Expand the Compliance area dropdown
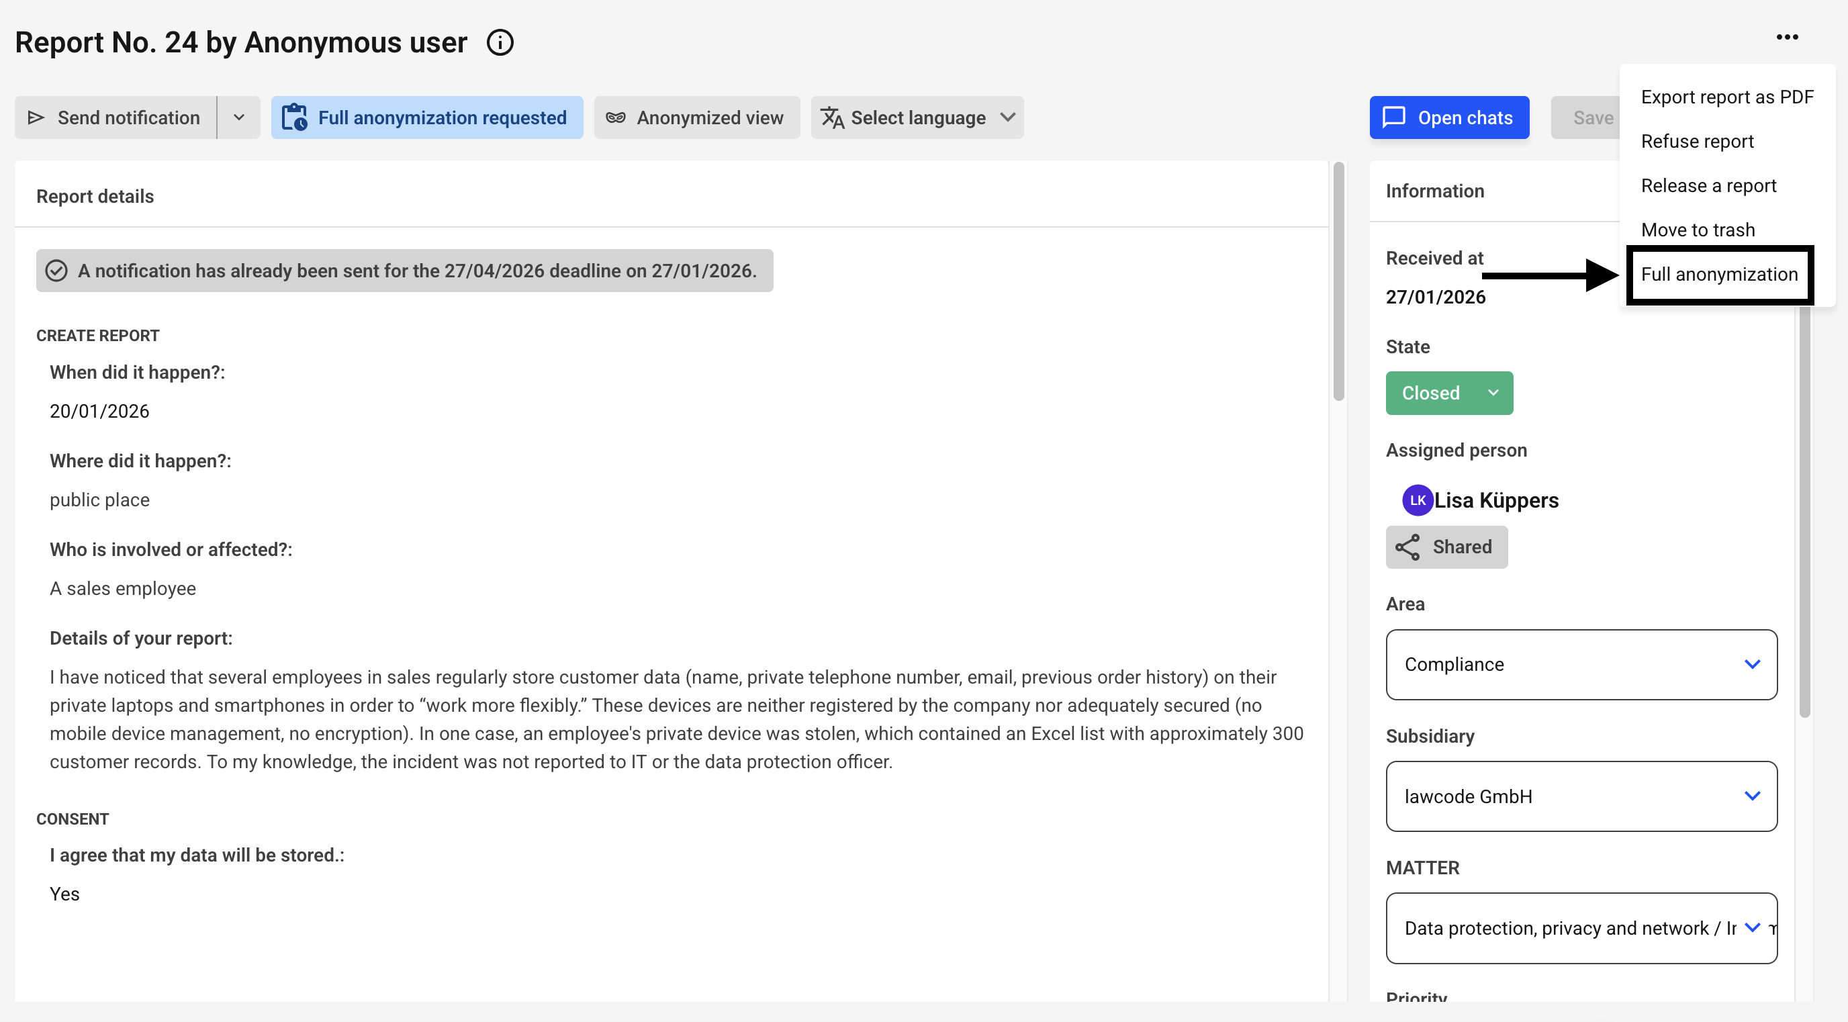Viewport: 1848px width, 1022px height. [1581, 665]
